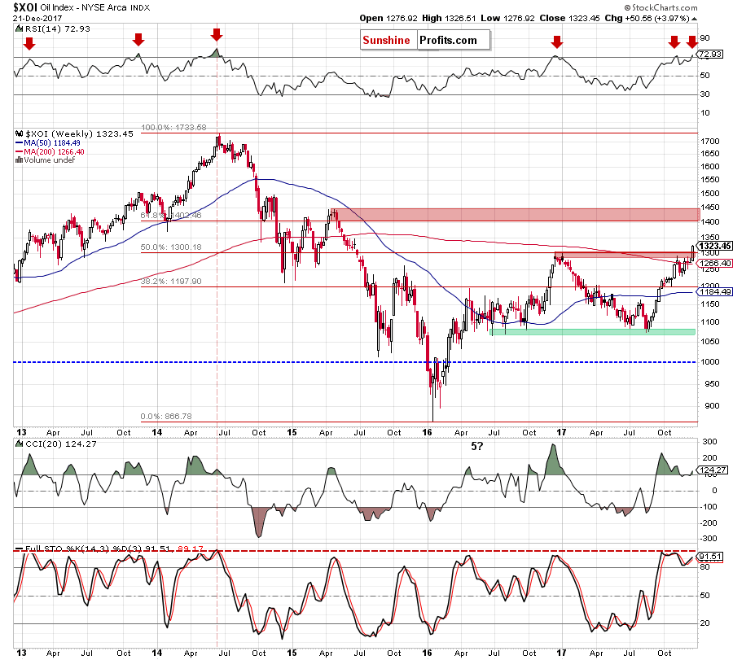The width and height of the screenshot is (733, 660).
Task: Click the 61.8%: 1402.46 Fibonacci label
Action: tap(171, 216)
